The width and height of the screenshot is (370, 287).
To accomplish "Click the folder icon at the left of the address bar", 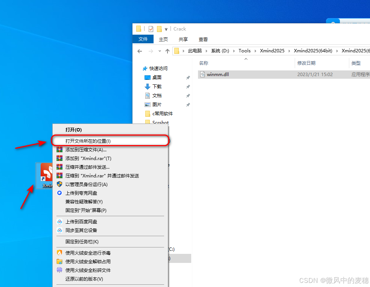I will coord(177,51).
